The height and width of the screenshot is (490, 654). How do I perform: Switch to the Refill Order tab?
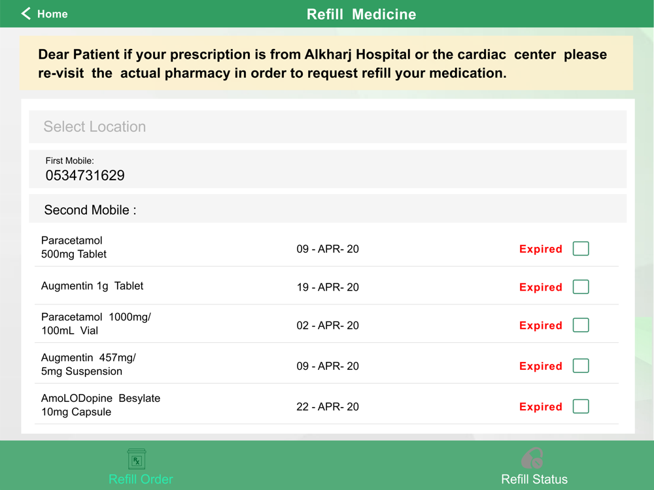click(x=141, y=479)
